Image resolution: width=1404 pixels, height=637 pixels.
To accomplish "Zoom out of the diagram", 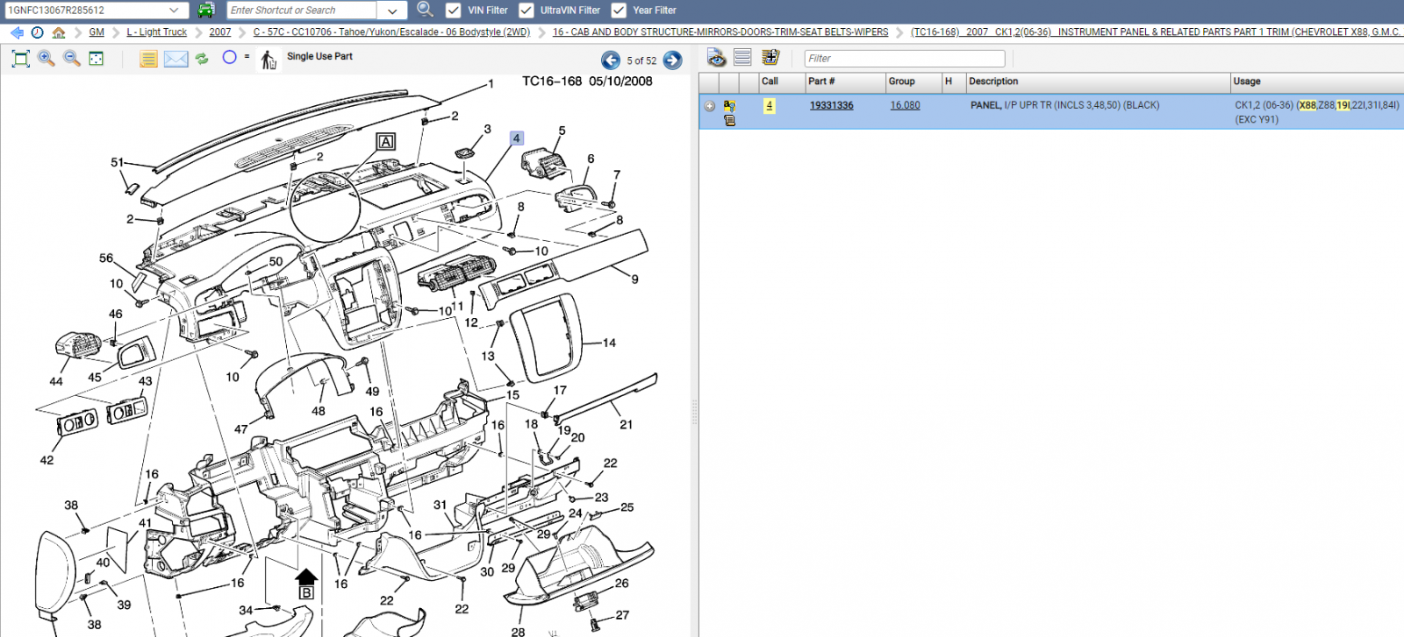I will click(72, 59).
